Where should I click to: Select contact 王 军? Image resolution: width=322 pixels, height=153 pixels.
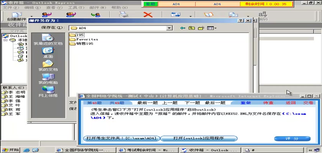pos(11,114)
